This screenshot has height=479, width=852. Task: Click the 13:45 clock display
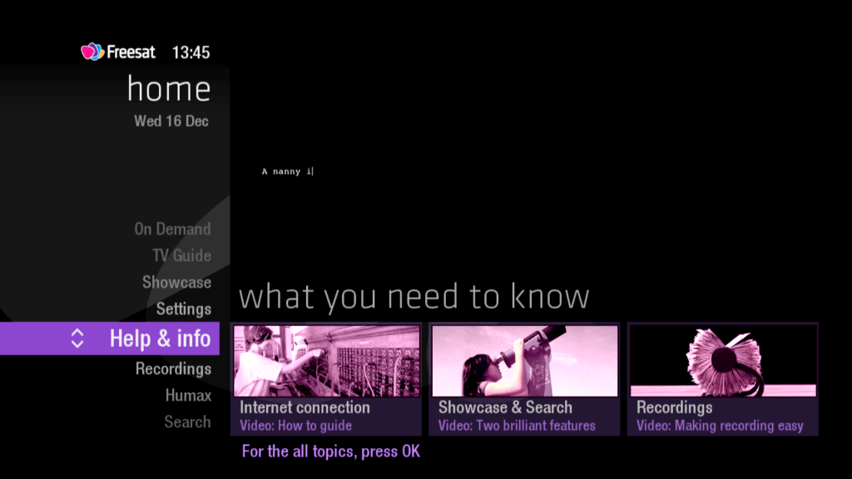pyautogui.click(x=191, y=52)
